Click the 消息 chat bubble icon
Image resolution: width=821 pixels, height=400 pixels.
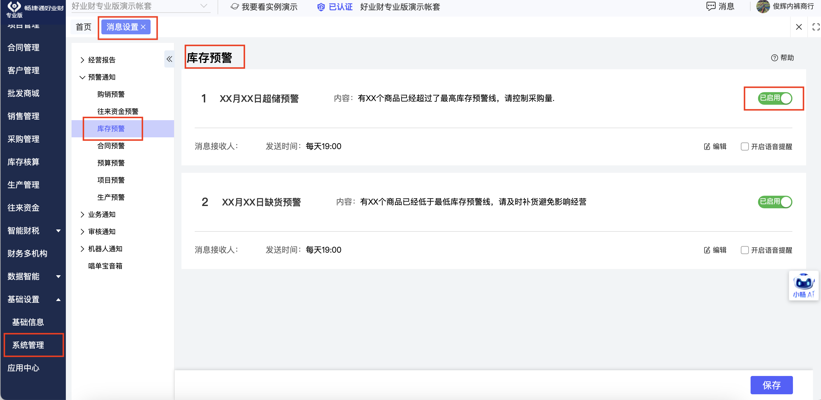[711, 6]
